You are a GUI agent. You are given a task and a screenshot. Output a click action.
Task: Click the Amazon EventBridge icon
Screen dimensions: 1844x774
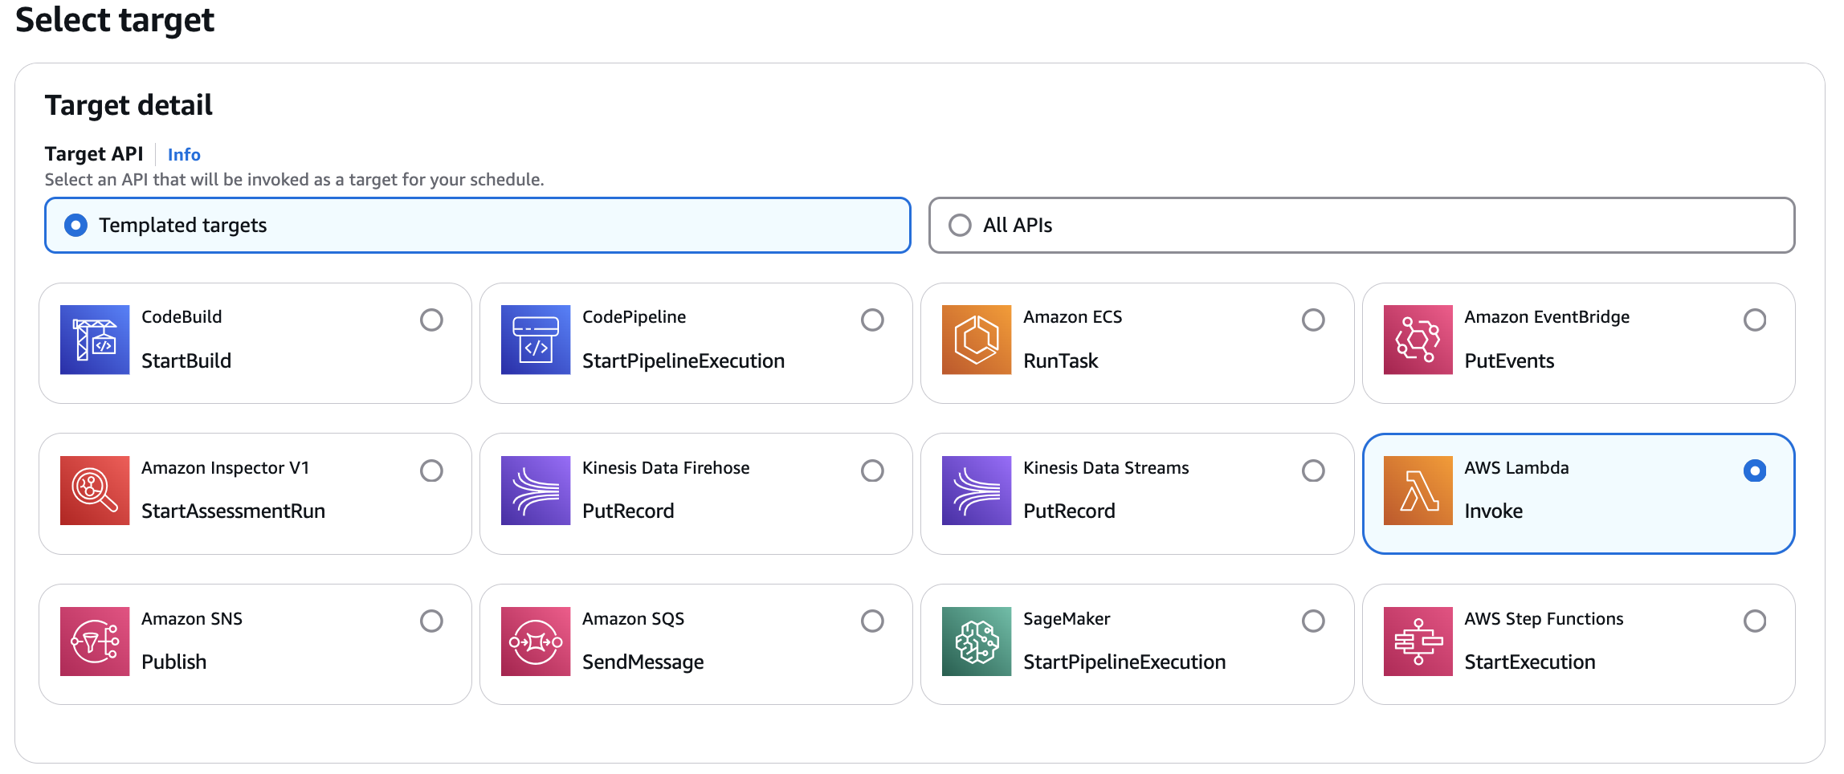[1418, 340]
